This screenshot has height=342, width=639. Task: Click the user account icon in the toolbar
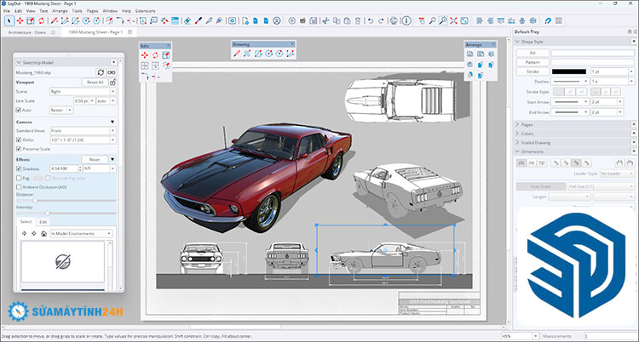277,20
